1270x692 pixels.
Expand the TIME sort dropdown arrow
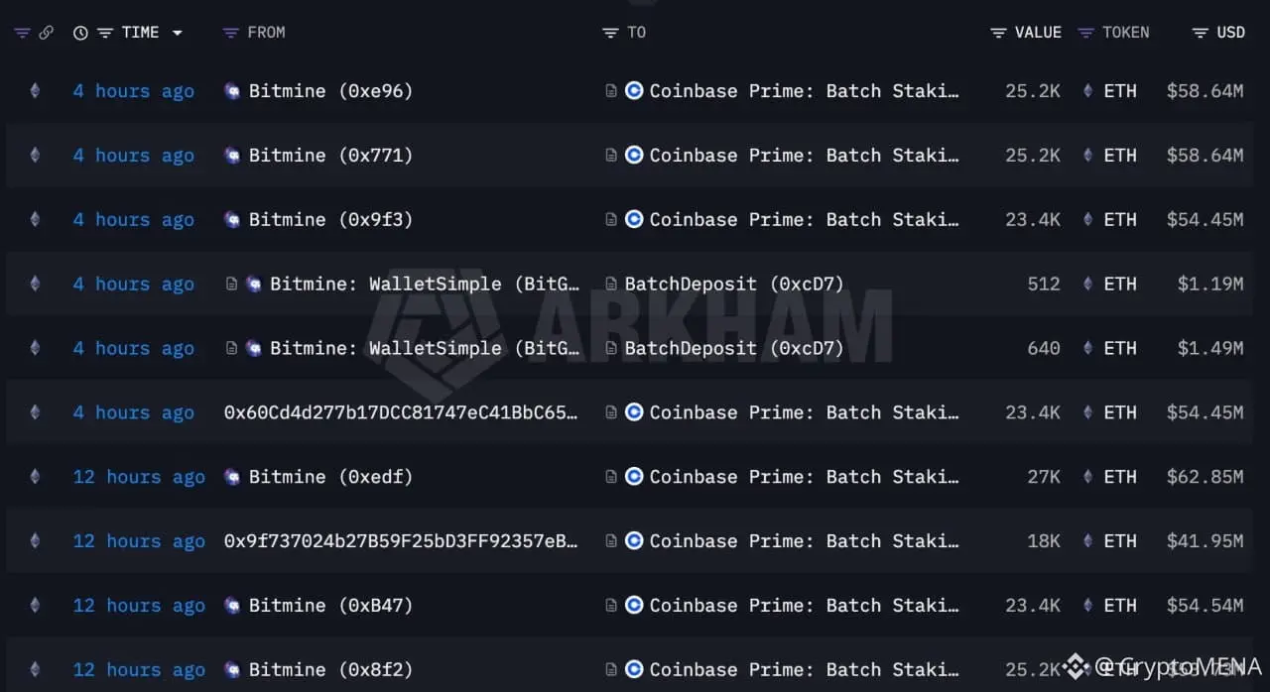(178, 33)
